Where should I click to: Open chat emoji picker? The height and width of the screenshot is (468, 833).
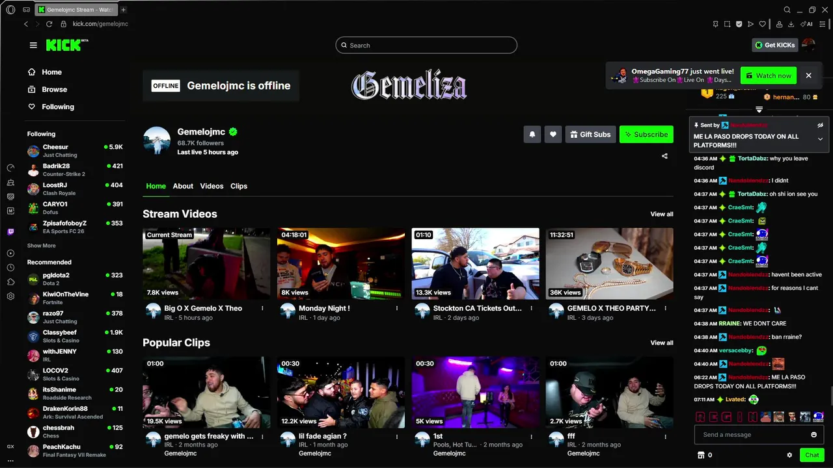tap(813, 435)
